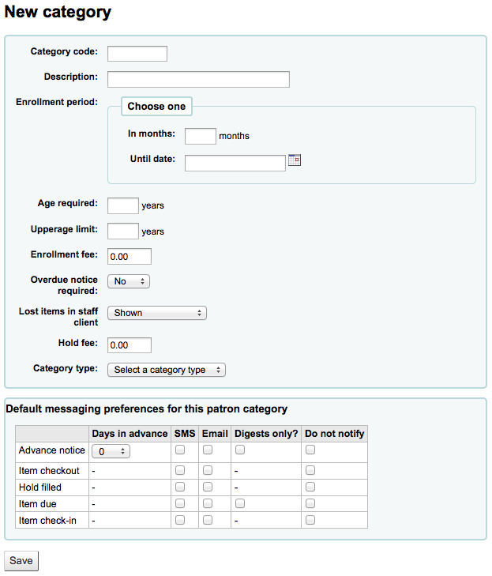
Task: Expand the Lost items in staff client dropdown
Action: click(157, 313)
